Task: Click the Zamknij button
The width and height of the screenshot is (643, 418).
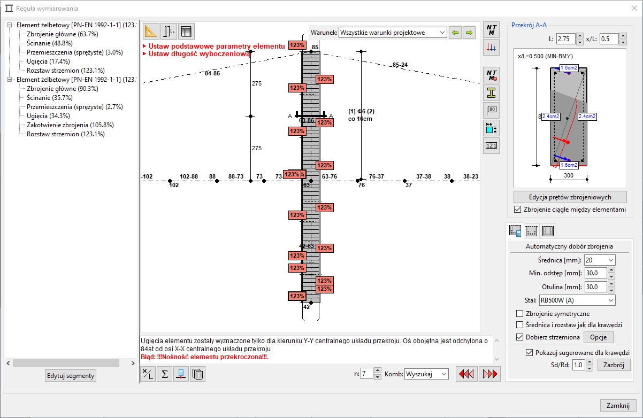Action: coord(618,406)
